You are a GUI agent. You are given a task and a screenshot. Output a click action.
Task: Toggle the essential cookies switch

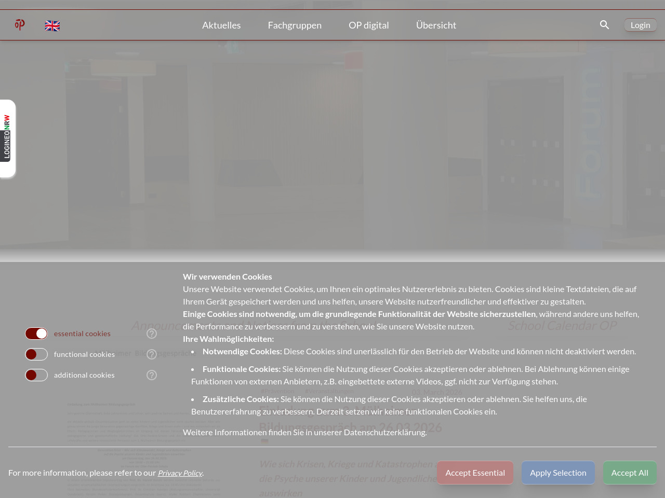(36, 334)
